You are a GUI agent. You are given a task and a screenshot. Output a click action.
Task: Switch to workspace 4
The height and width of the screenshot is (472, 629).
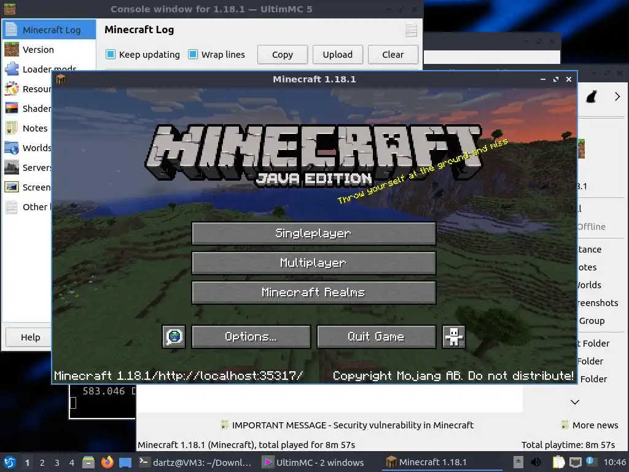coord(72,463)
